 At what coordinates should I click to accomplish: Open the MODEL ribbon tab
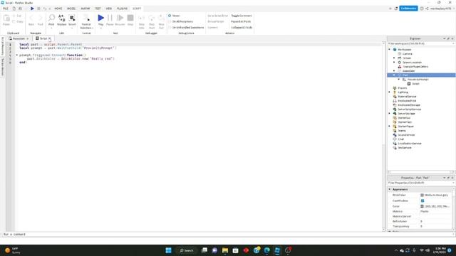pyautogui.click(x=71, y=9)
